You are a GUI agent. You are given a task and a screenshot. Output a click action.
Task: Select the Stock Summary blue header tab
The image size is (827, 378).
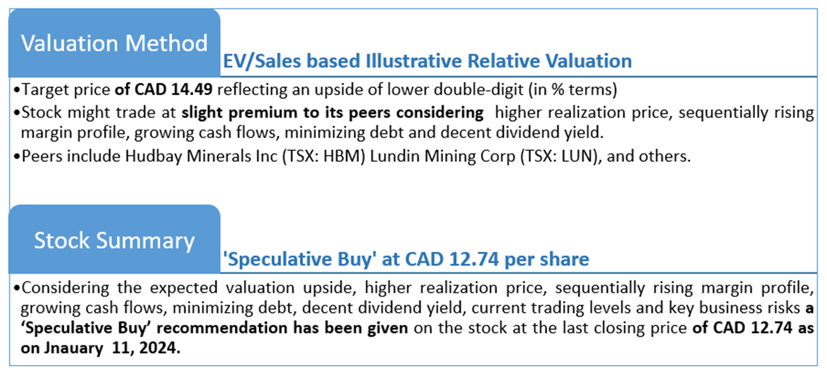coord(114,240)
